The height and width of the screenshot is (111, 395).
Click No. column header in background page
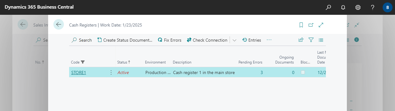click(39, 62)
